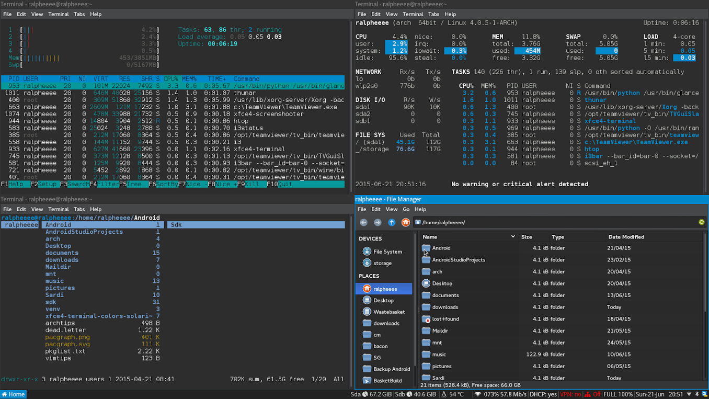Click the forward arrow in File Manager
The width and height of the screenshot is (709, 399).
tap(378, 222)
